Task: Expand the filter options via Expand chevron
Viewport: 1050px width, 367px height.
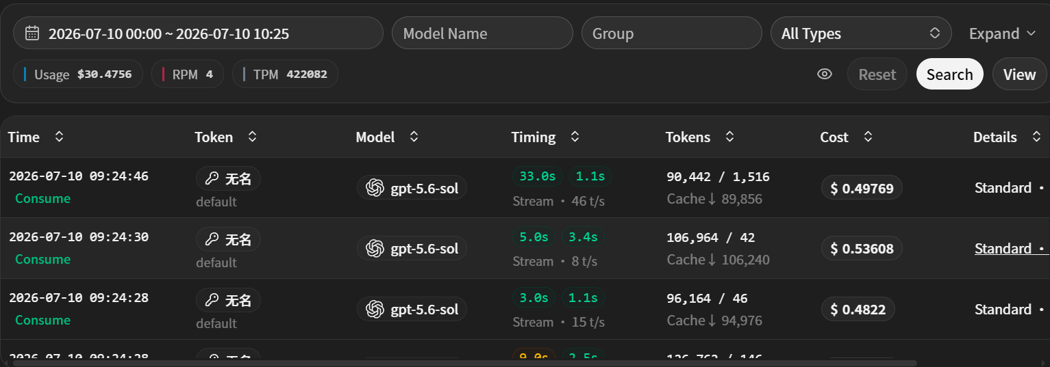Action: click(1031, 33)
